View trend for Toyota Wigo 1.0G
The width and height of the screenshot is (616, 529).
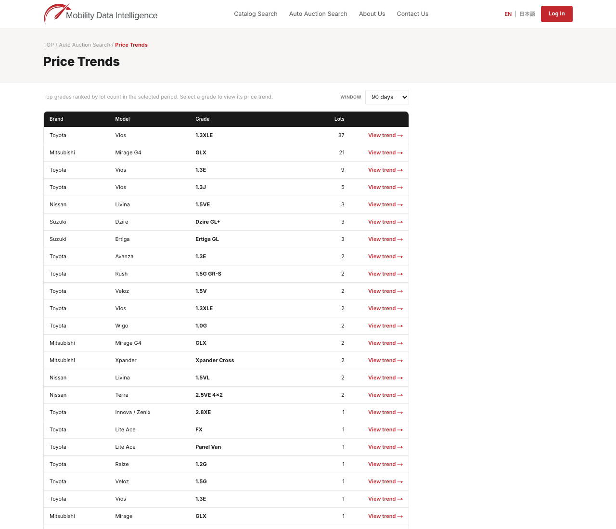pos(385,326)
